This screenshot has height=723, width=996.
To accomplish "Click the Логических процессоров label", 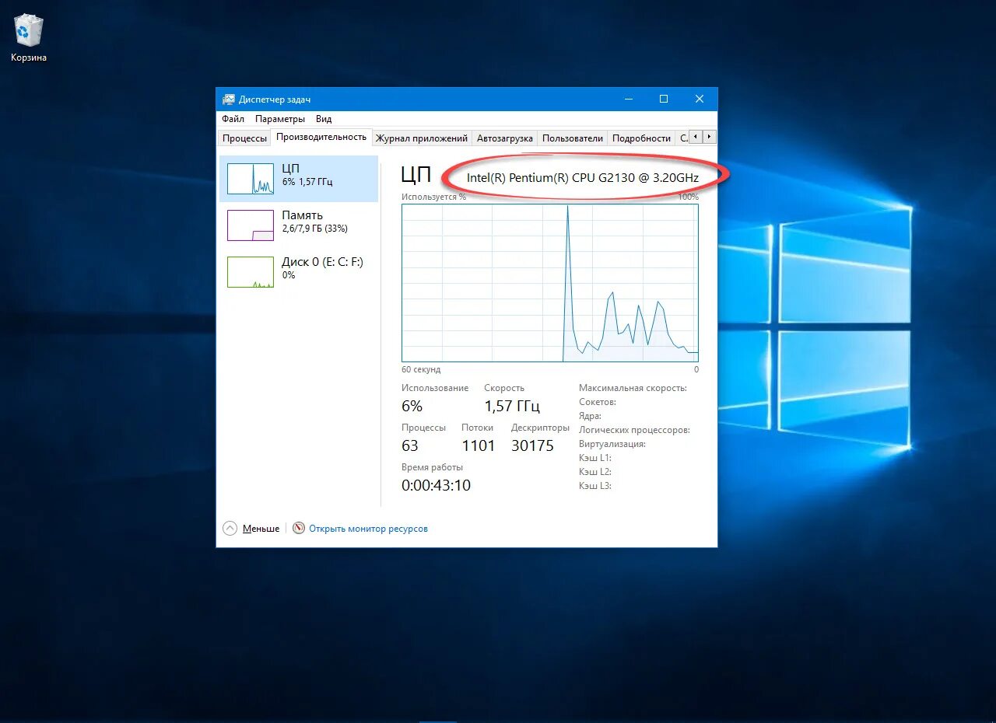I will [634, 430].
